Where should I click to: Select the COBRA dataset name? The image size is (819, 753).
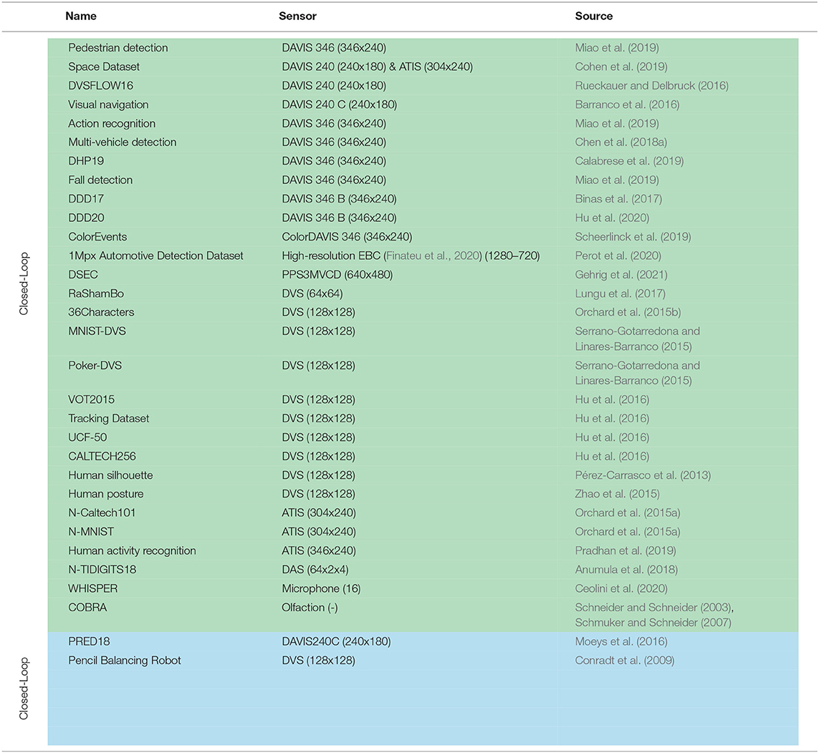tap(87, 608)
